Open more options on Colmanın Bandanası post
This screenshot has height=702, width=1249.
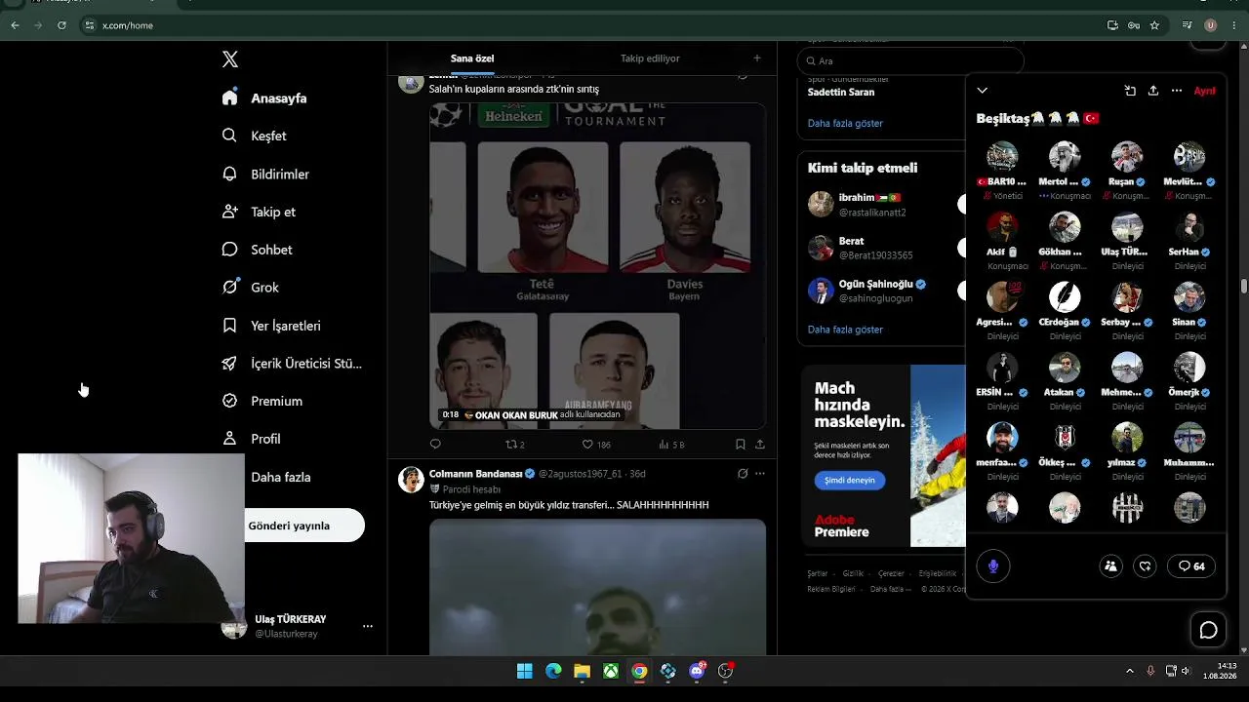760,474
